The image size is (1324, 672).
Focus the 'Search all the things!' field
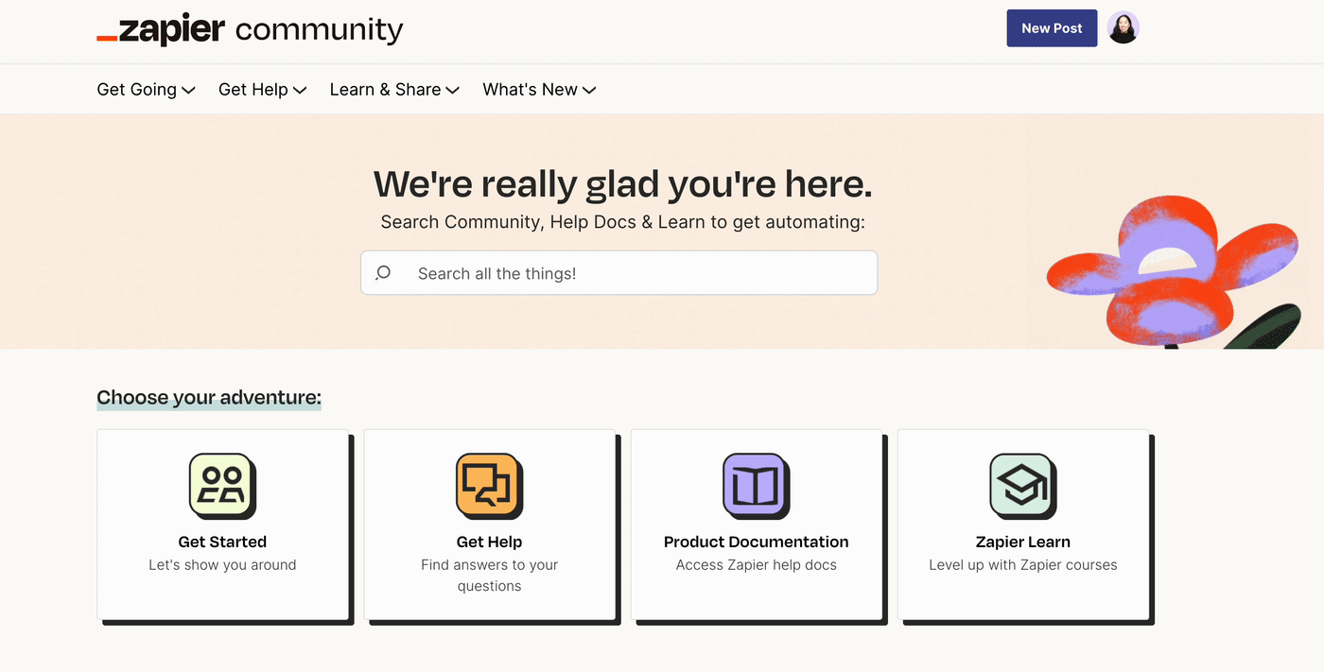click(x=618, y=273)
